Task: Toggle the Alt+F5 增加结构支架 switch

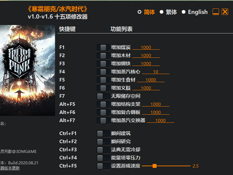Action: coord(103,105)
